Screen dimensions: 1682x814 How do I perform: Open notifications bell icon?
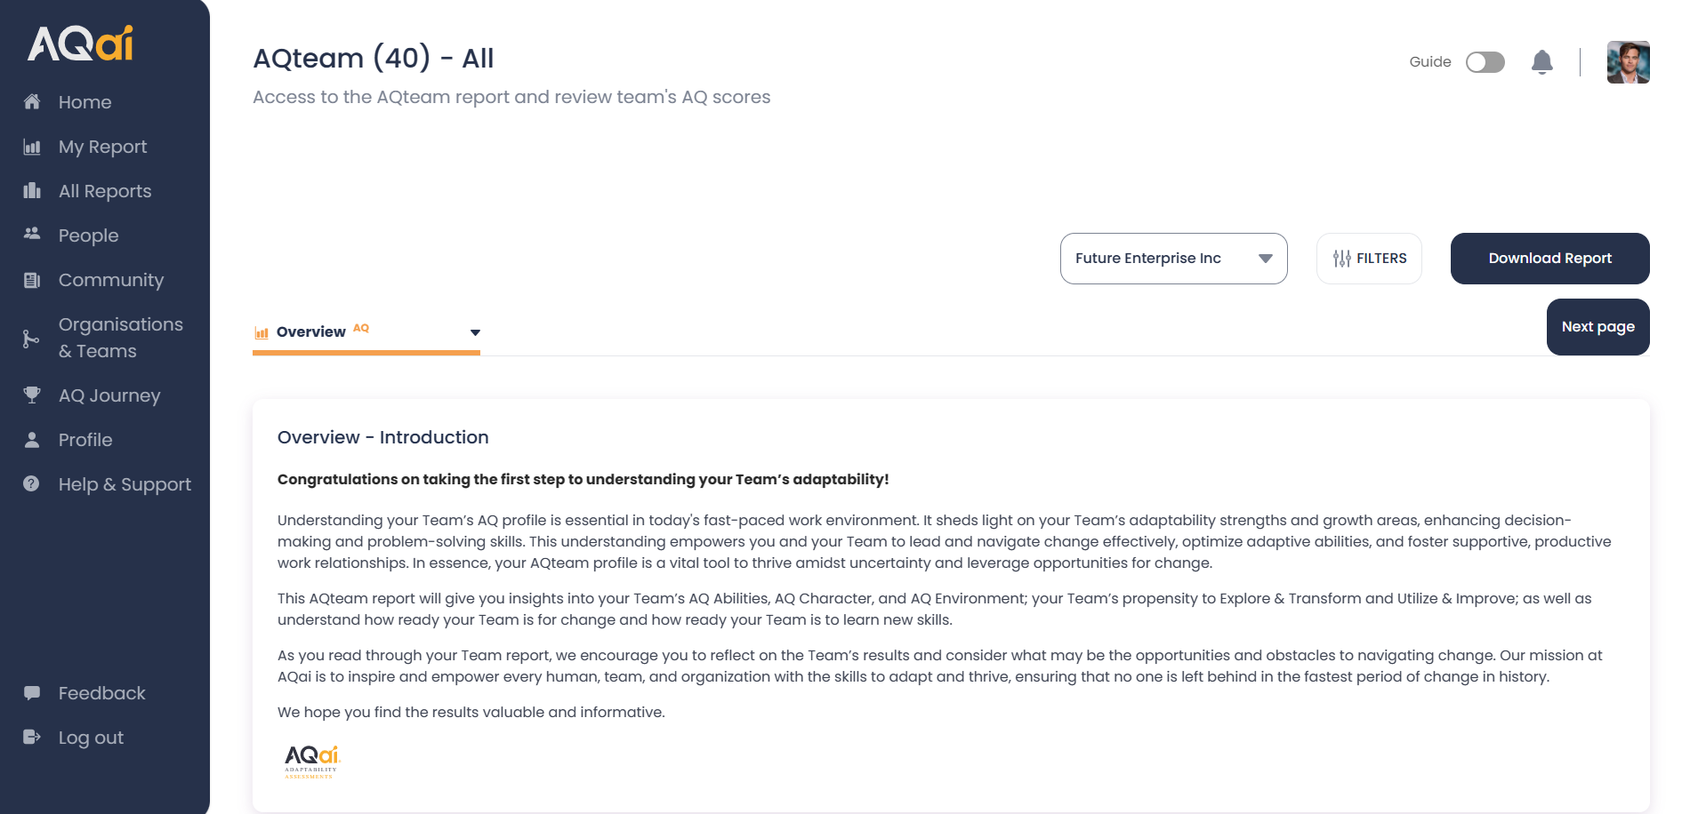click(1542, 62)
